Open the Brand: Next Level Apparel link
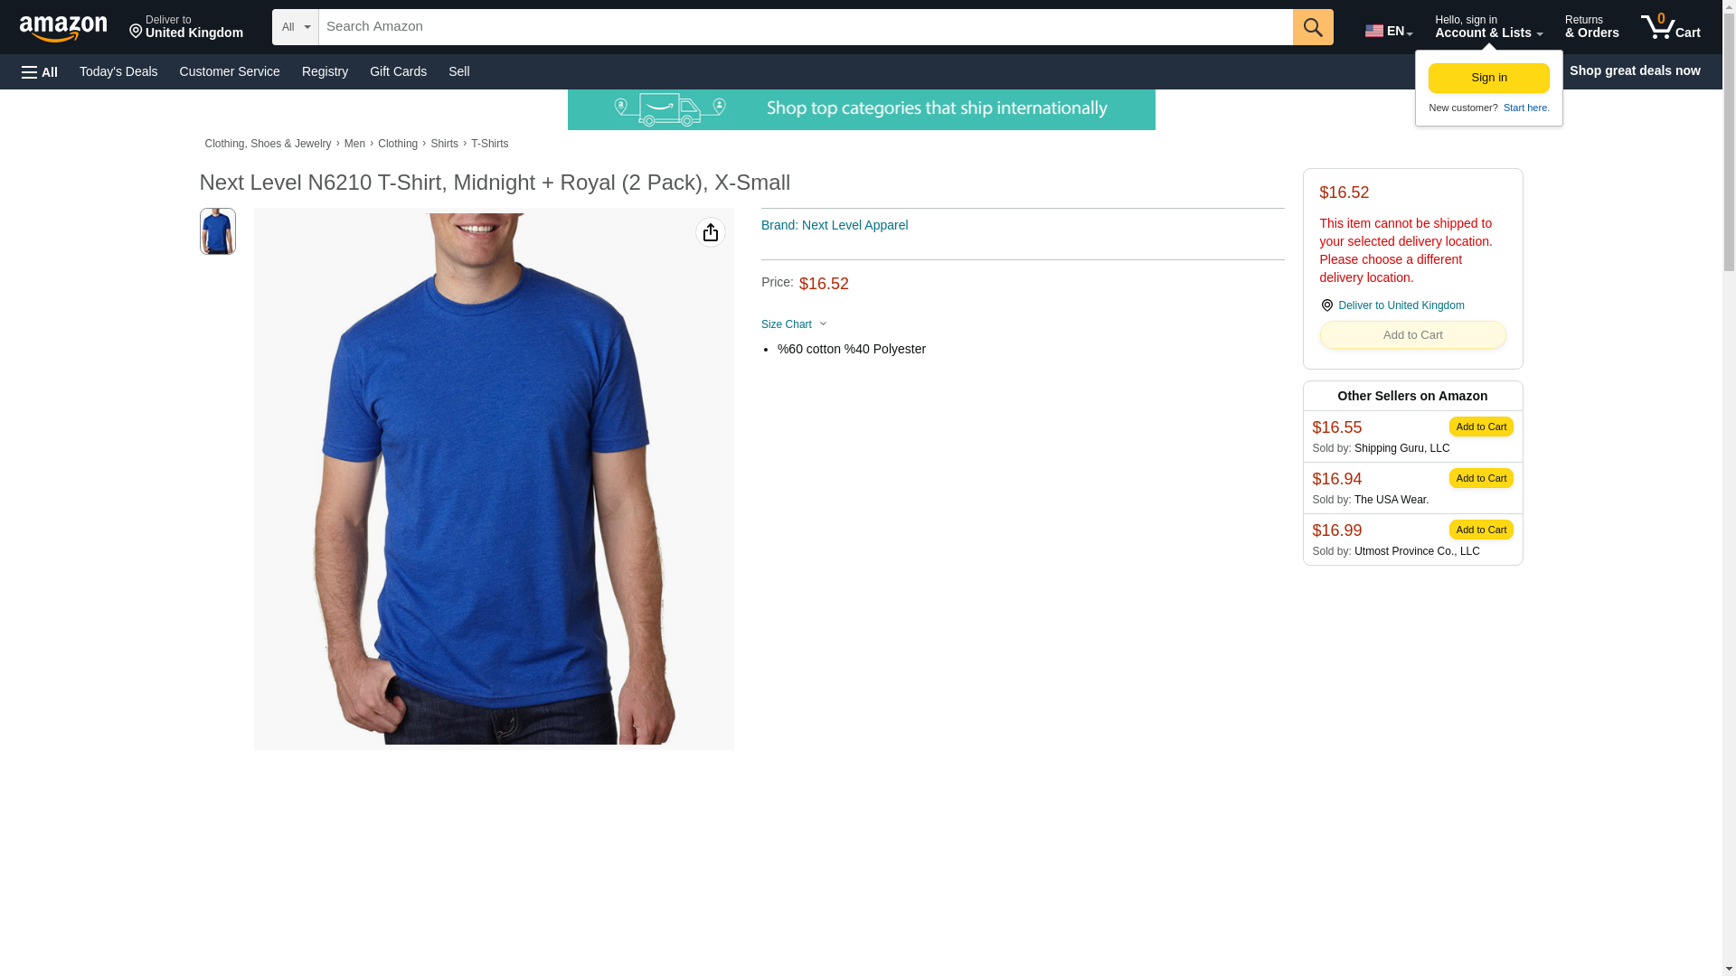The width and height of the screenshot is (1736, 976). pos(835,225)
